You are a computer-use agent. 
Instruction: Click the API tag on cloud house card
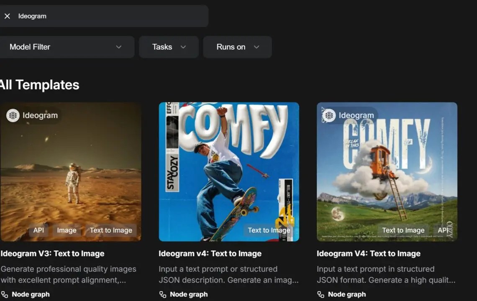pyautogui.click(x=443, y=230)
